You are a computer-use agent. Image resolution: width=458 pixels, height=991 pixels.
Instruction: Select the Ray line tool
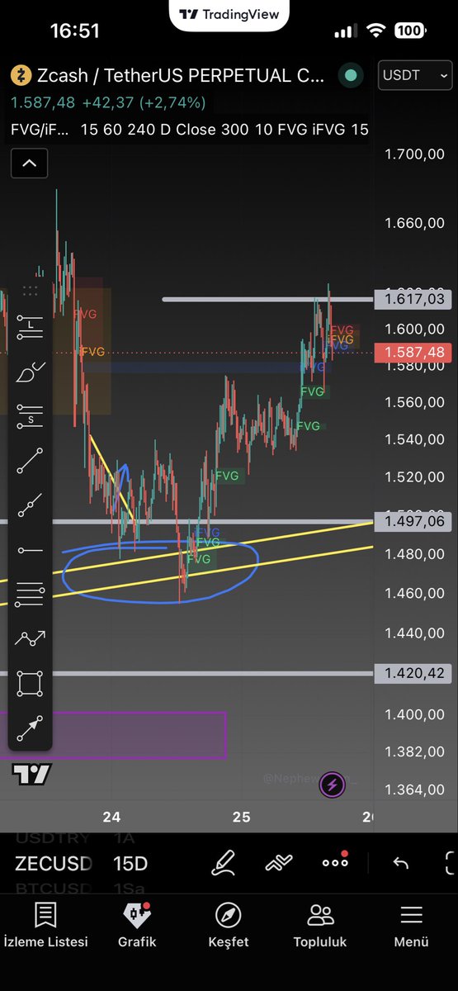[x=30, y=505]
